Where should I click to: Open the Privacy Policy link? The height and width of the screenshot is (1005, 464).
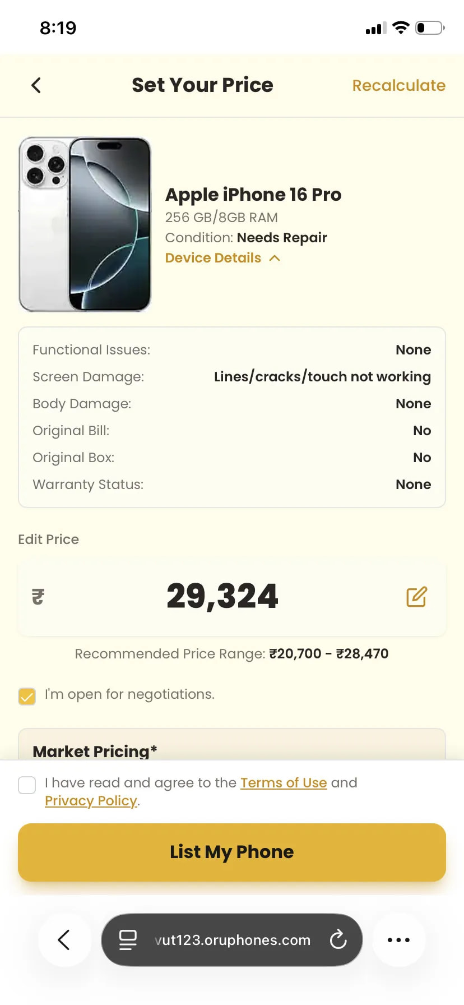(x=91, y=801)
